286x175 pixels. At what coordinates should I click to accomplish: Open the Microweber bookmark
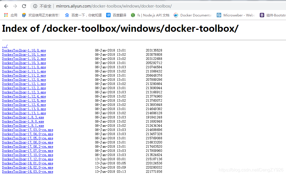(236, 15)
